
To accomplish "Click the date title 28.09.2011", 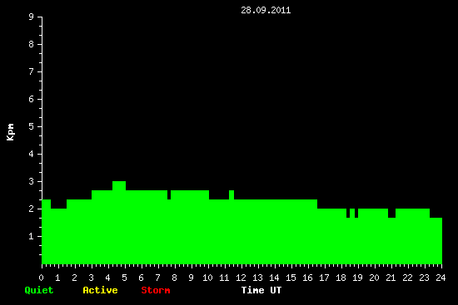I will (x=266, y=11).
